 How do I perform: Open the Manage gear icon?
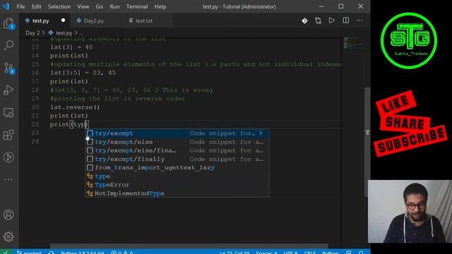[x=8, y=236]
